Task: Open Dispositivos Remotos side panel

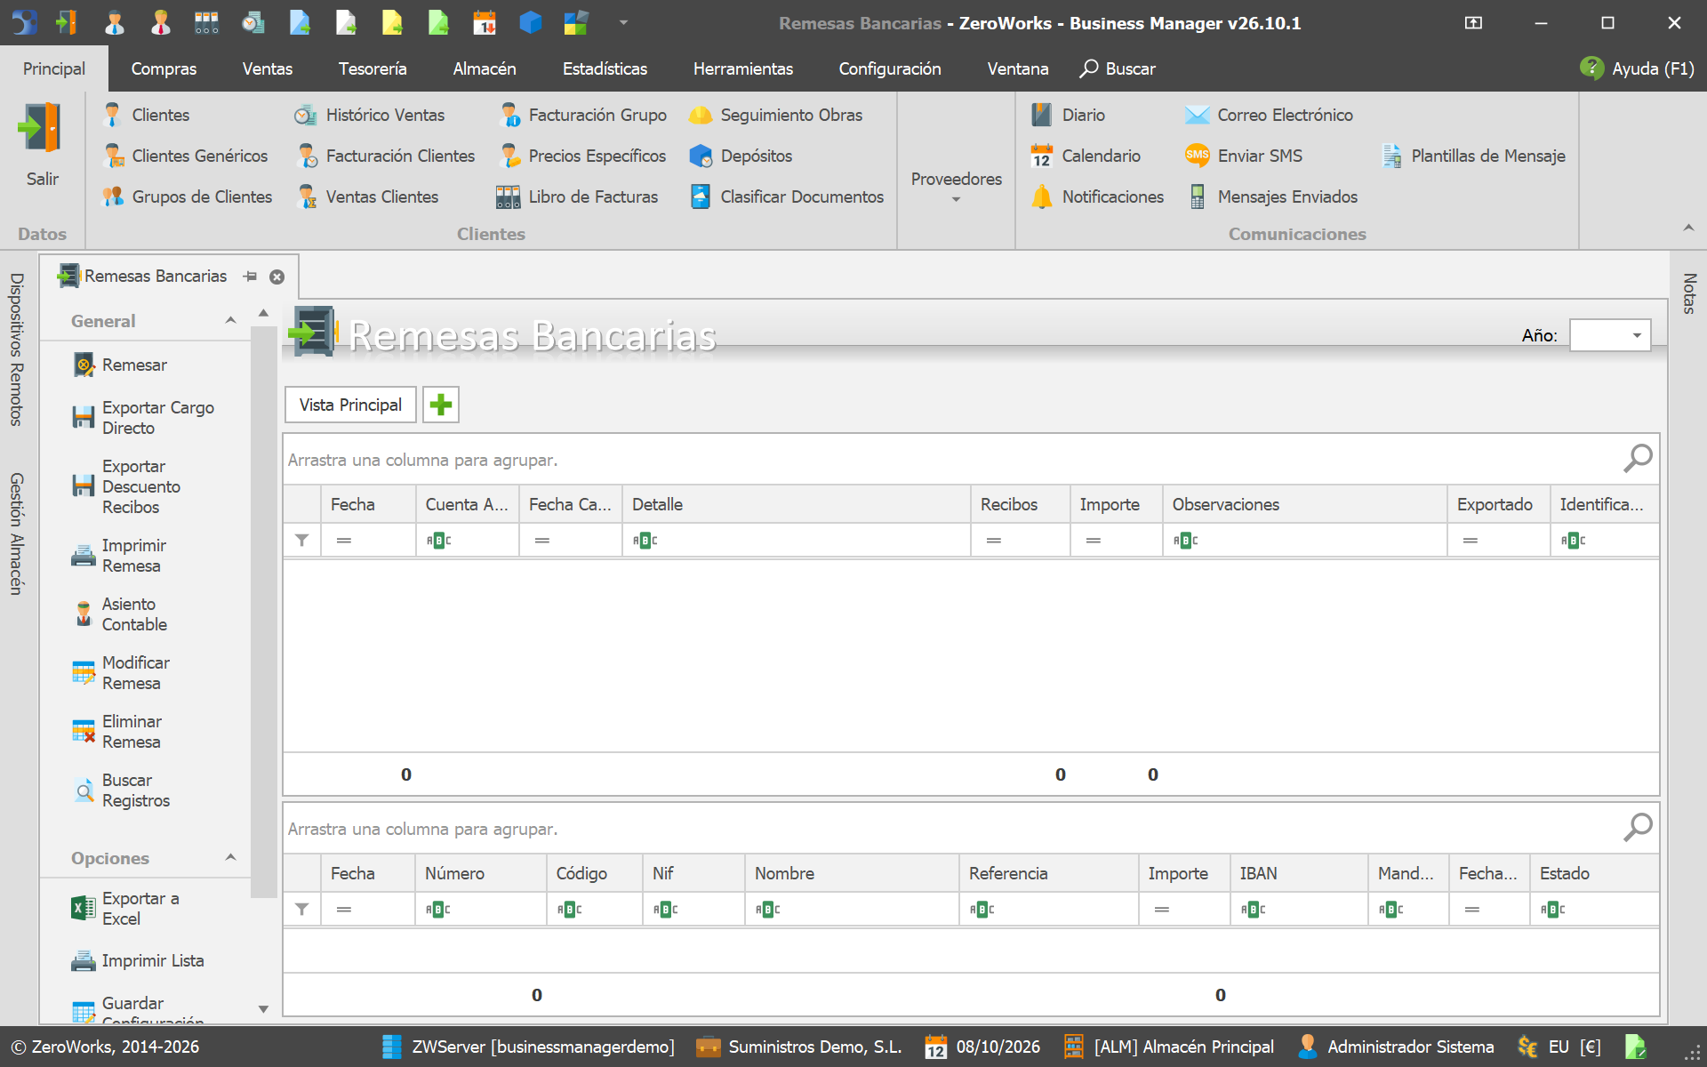Action: [x=16, y=349]
